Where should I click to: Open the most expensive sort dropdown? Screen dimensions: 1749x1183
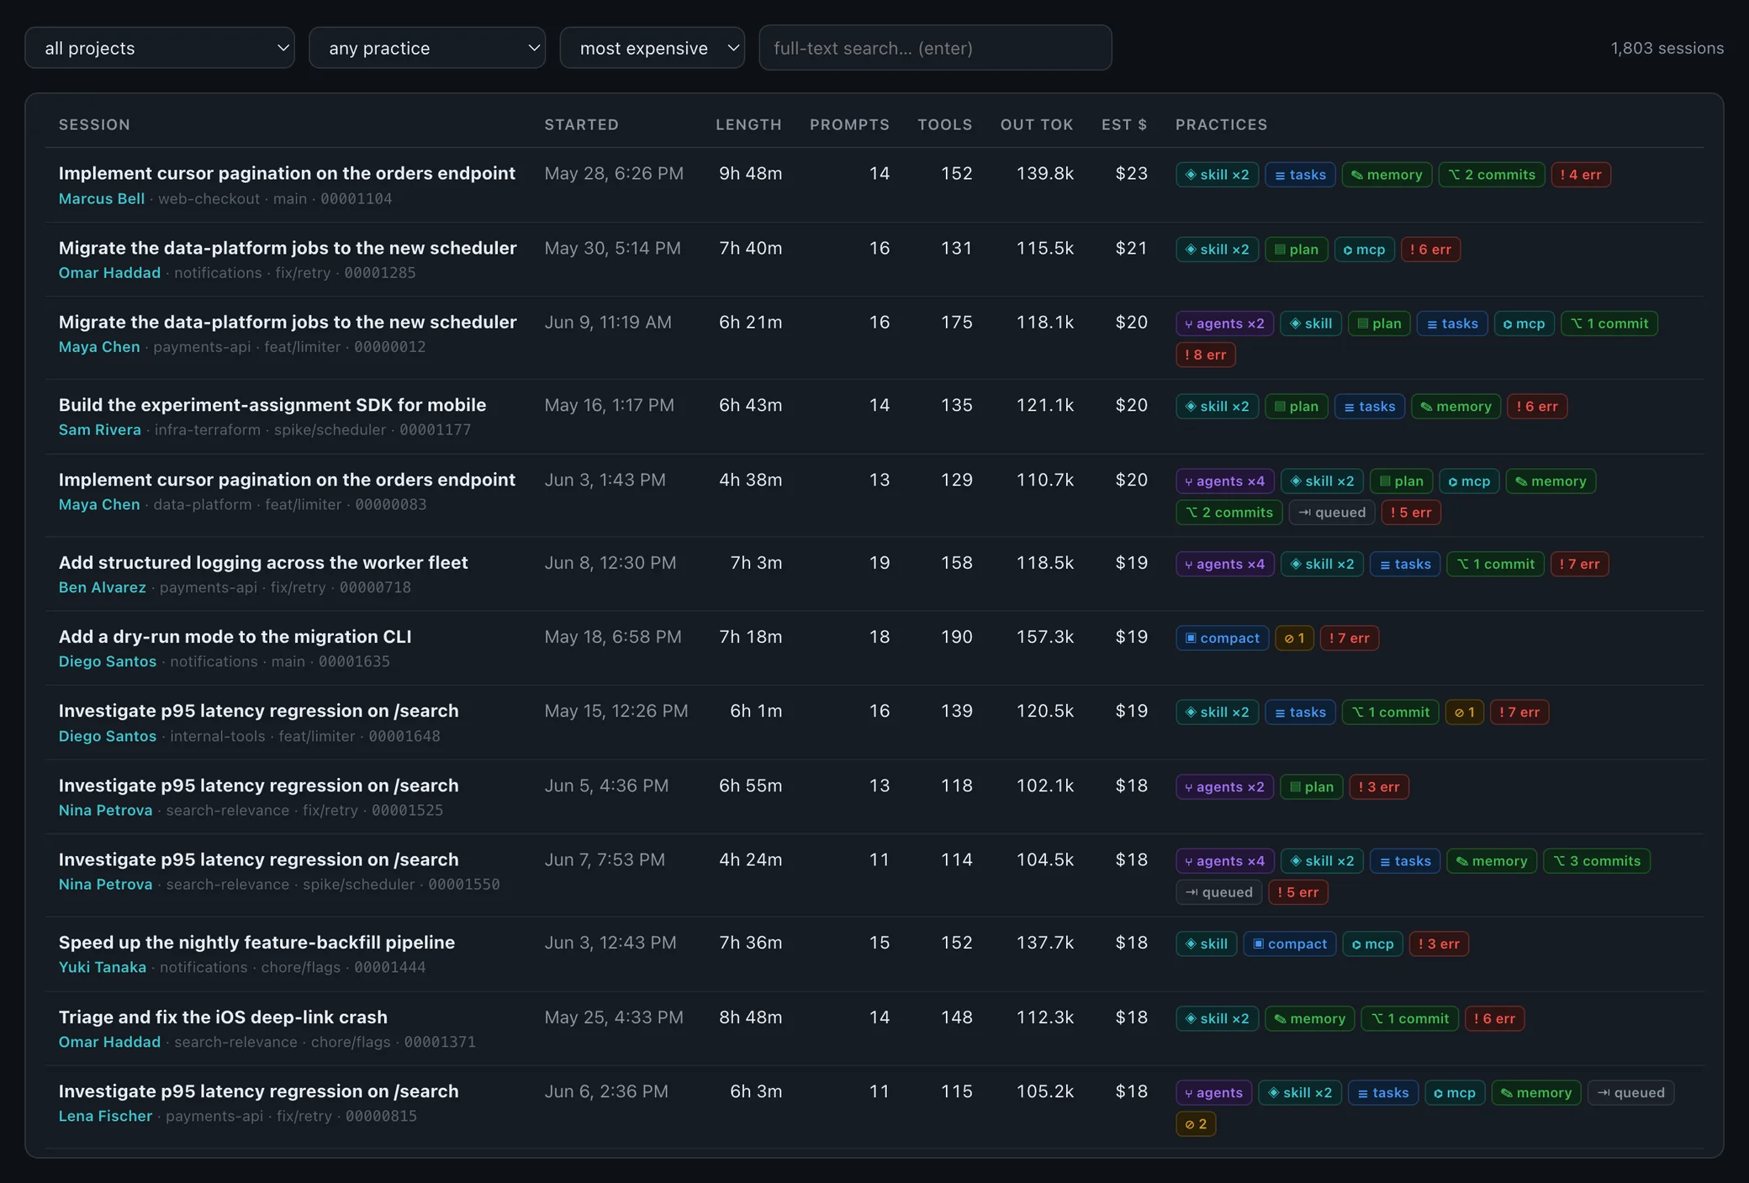(x=653, y=48)
